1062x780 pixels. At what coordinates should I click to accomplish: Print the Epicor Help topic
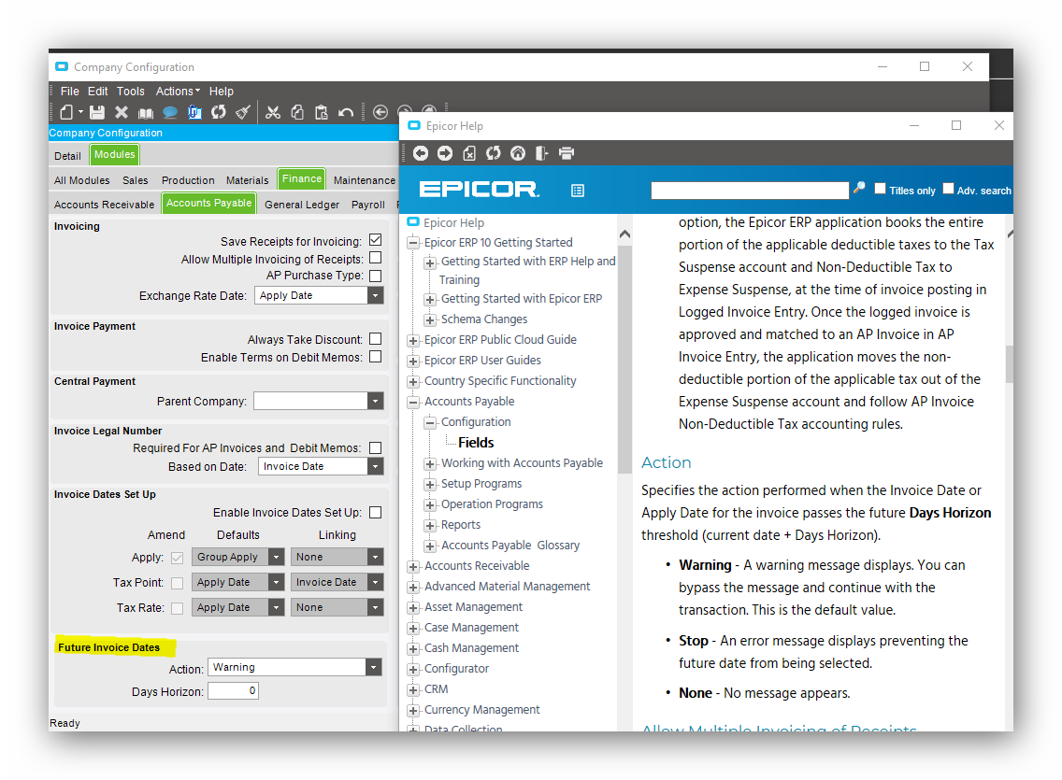point(567,153)
